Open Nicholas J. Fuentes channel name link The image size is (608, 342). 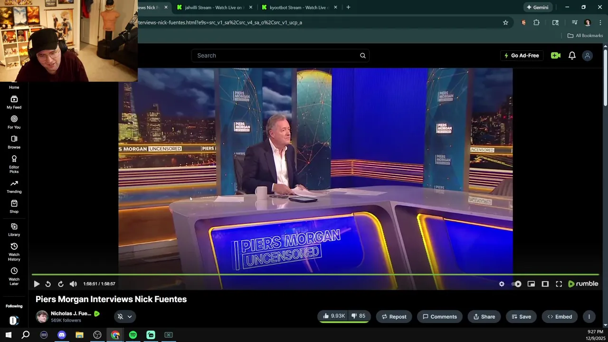[71, 313]
